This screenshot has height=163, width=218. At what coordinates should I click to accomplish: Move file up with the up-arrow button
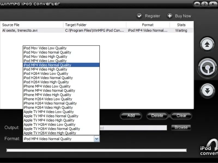coord(207,45)
